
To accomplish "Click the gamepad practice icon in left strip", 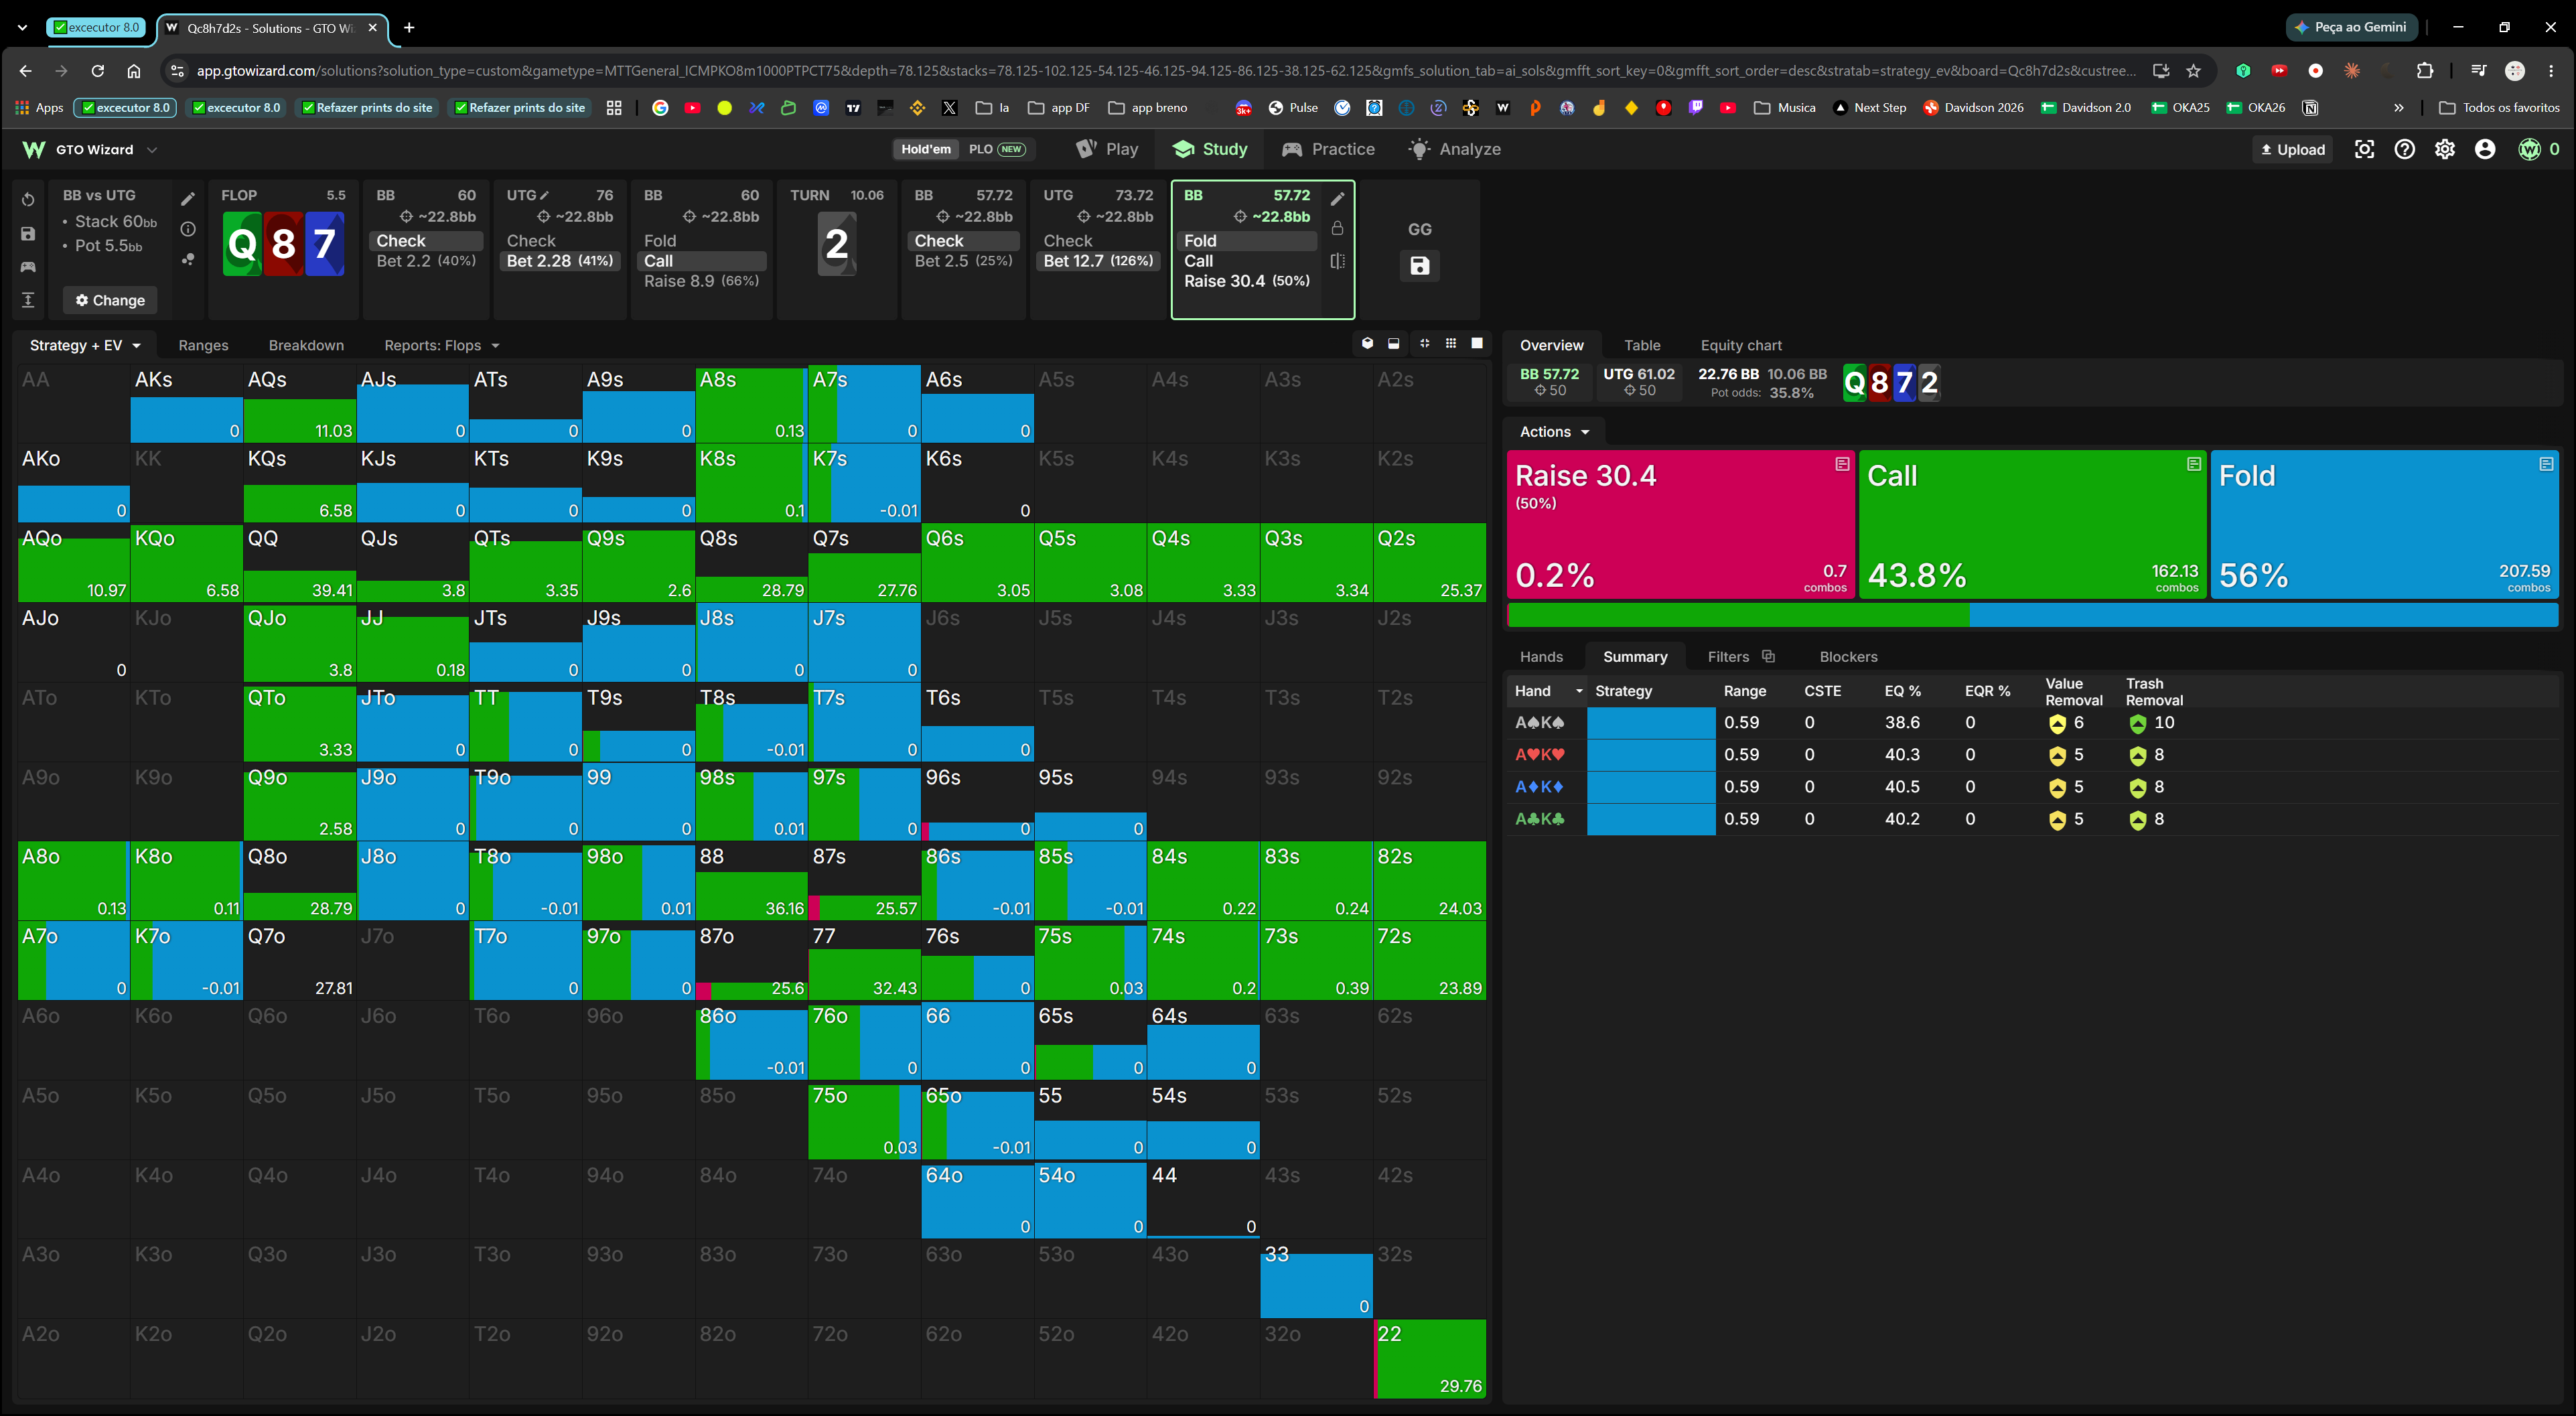I will tap(28, 267).
